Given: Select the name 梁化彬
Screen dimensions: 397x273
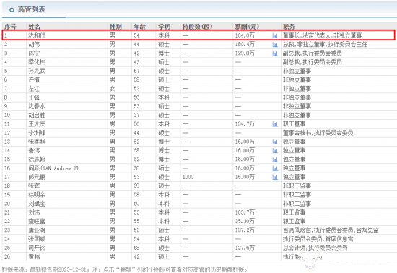Looking at the screenshot, I should pyautogui.click(x=37, y=62).
